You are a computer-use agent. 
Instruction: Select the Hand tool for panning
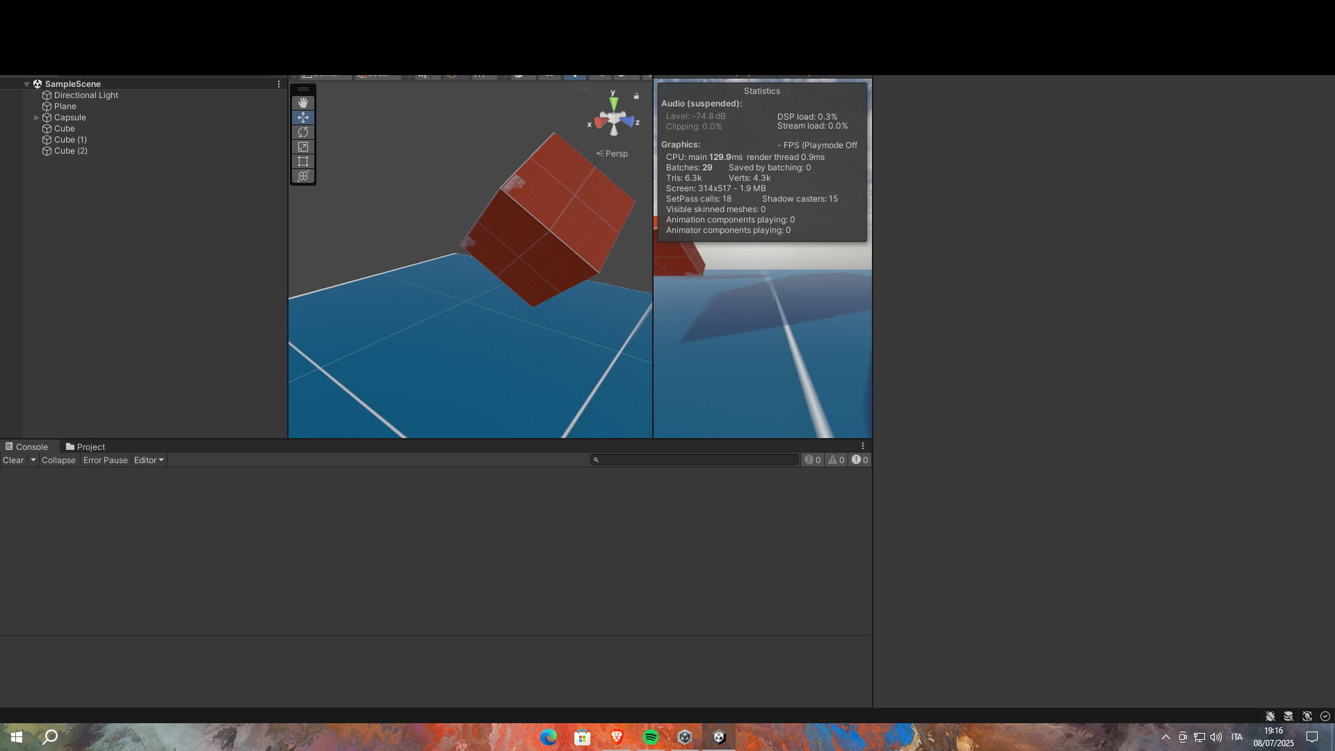pyautogui.click(x=303, y=102)
